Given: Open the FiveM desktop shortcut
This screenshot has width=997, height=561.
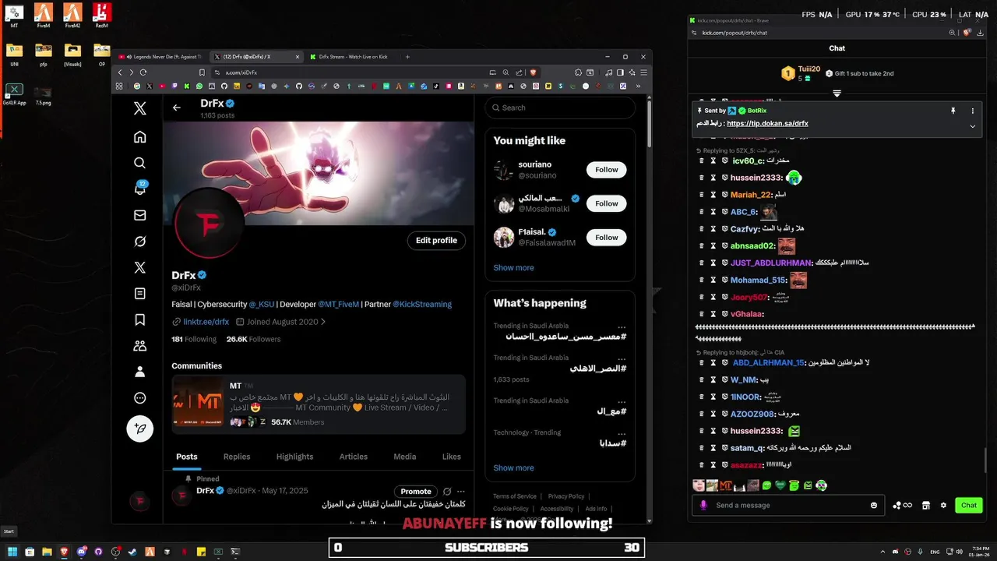Looking at the screenshot, I should [x=44, y=15].
